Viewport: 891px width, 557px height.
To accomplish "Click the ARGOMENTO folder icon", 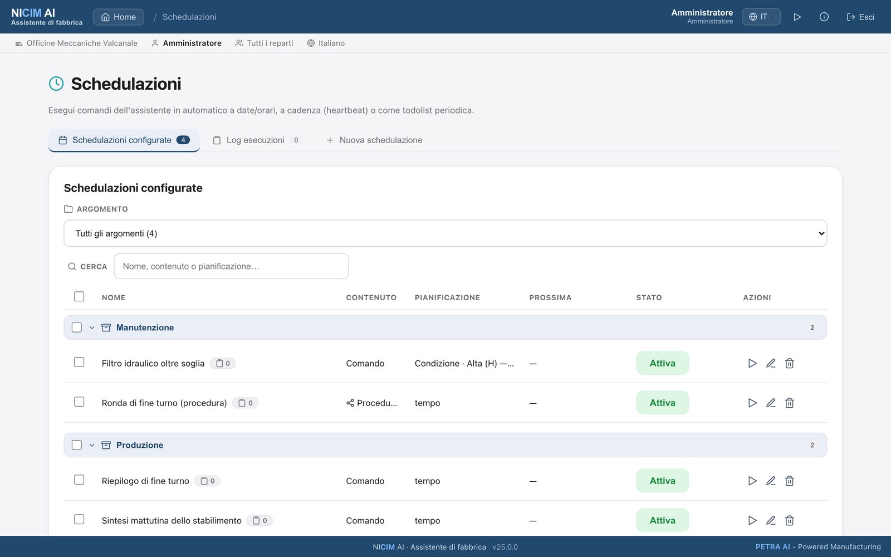I will click(x=68, y=209).
